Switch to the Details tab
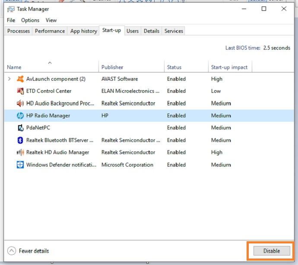Viewport: 298px width, 265px height. (x=152, y=31)
